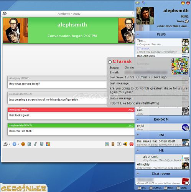Click the red CTarnak name in tooltip
Viewport: 191px width, 192px height.
(x=122, y=61)
